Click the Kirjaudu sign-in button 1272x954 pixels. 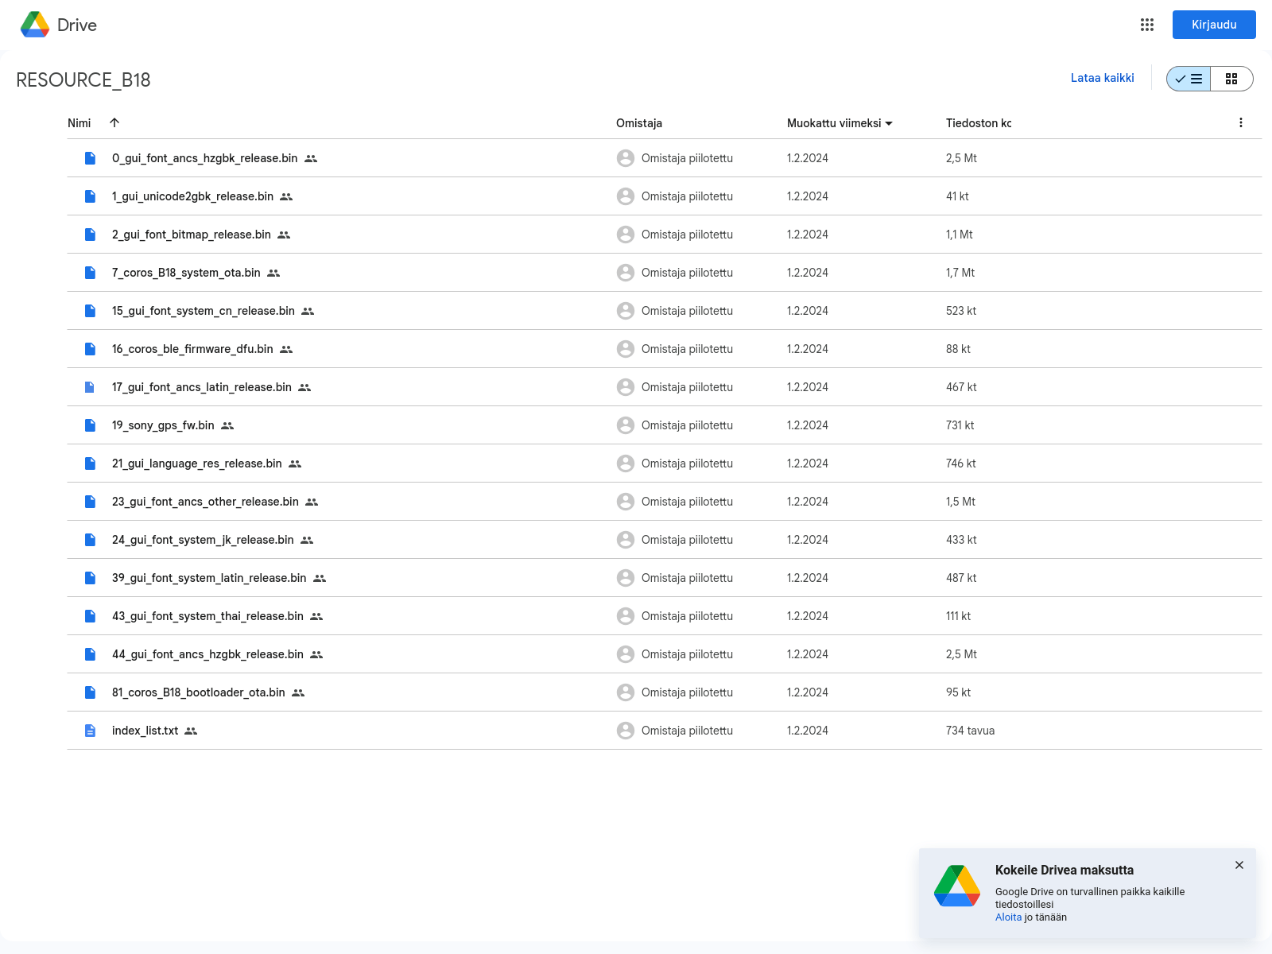coord(1214,25)
